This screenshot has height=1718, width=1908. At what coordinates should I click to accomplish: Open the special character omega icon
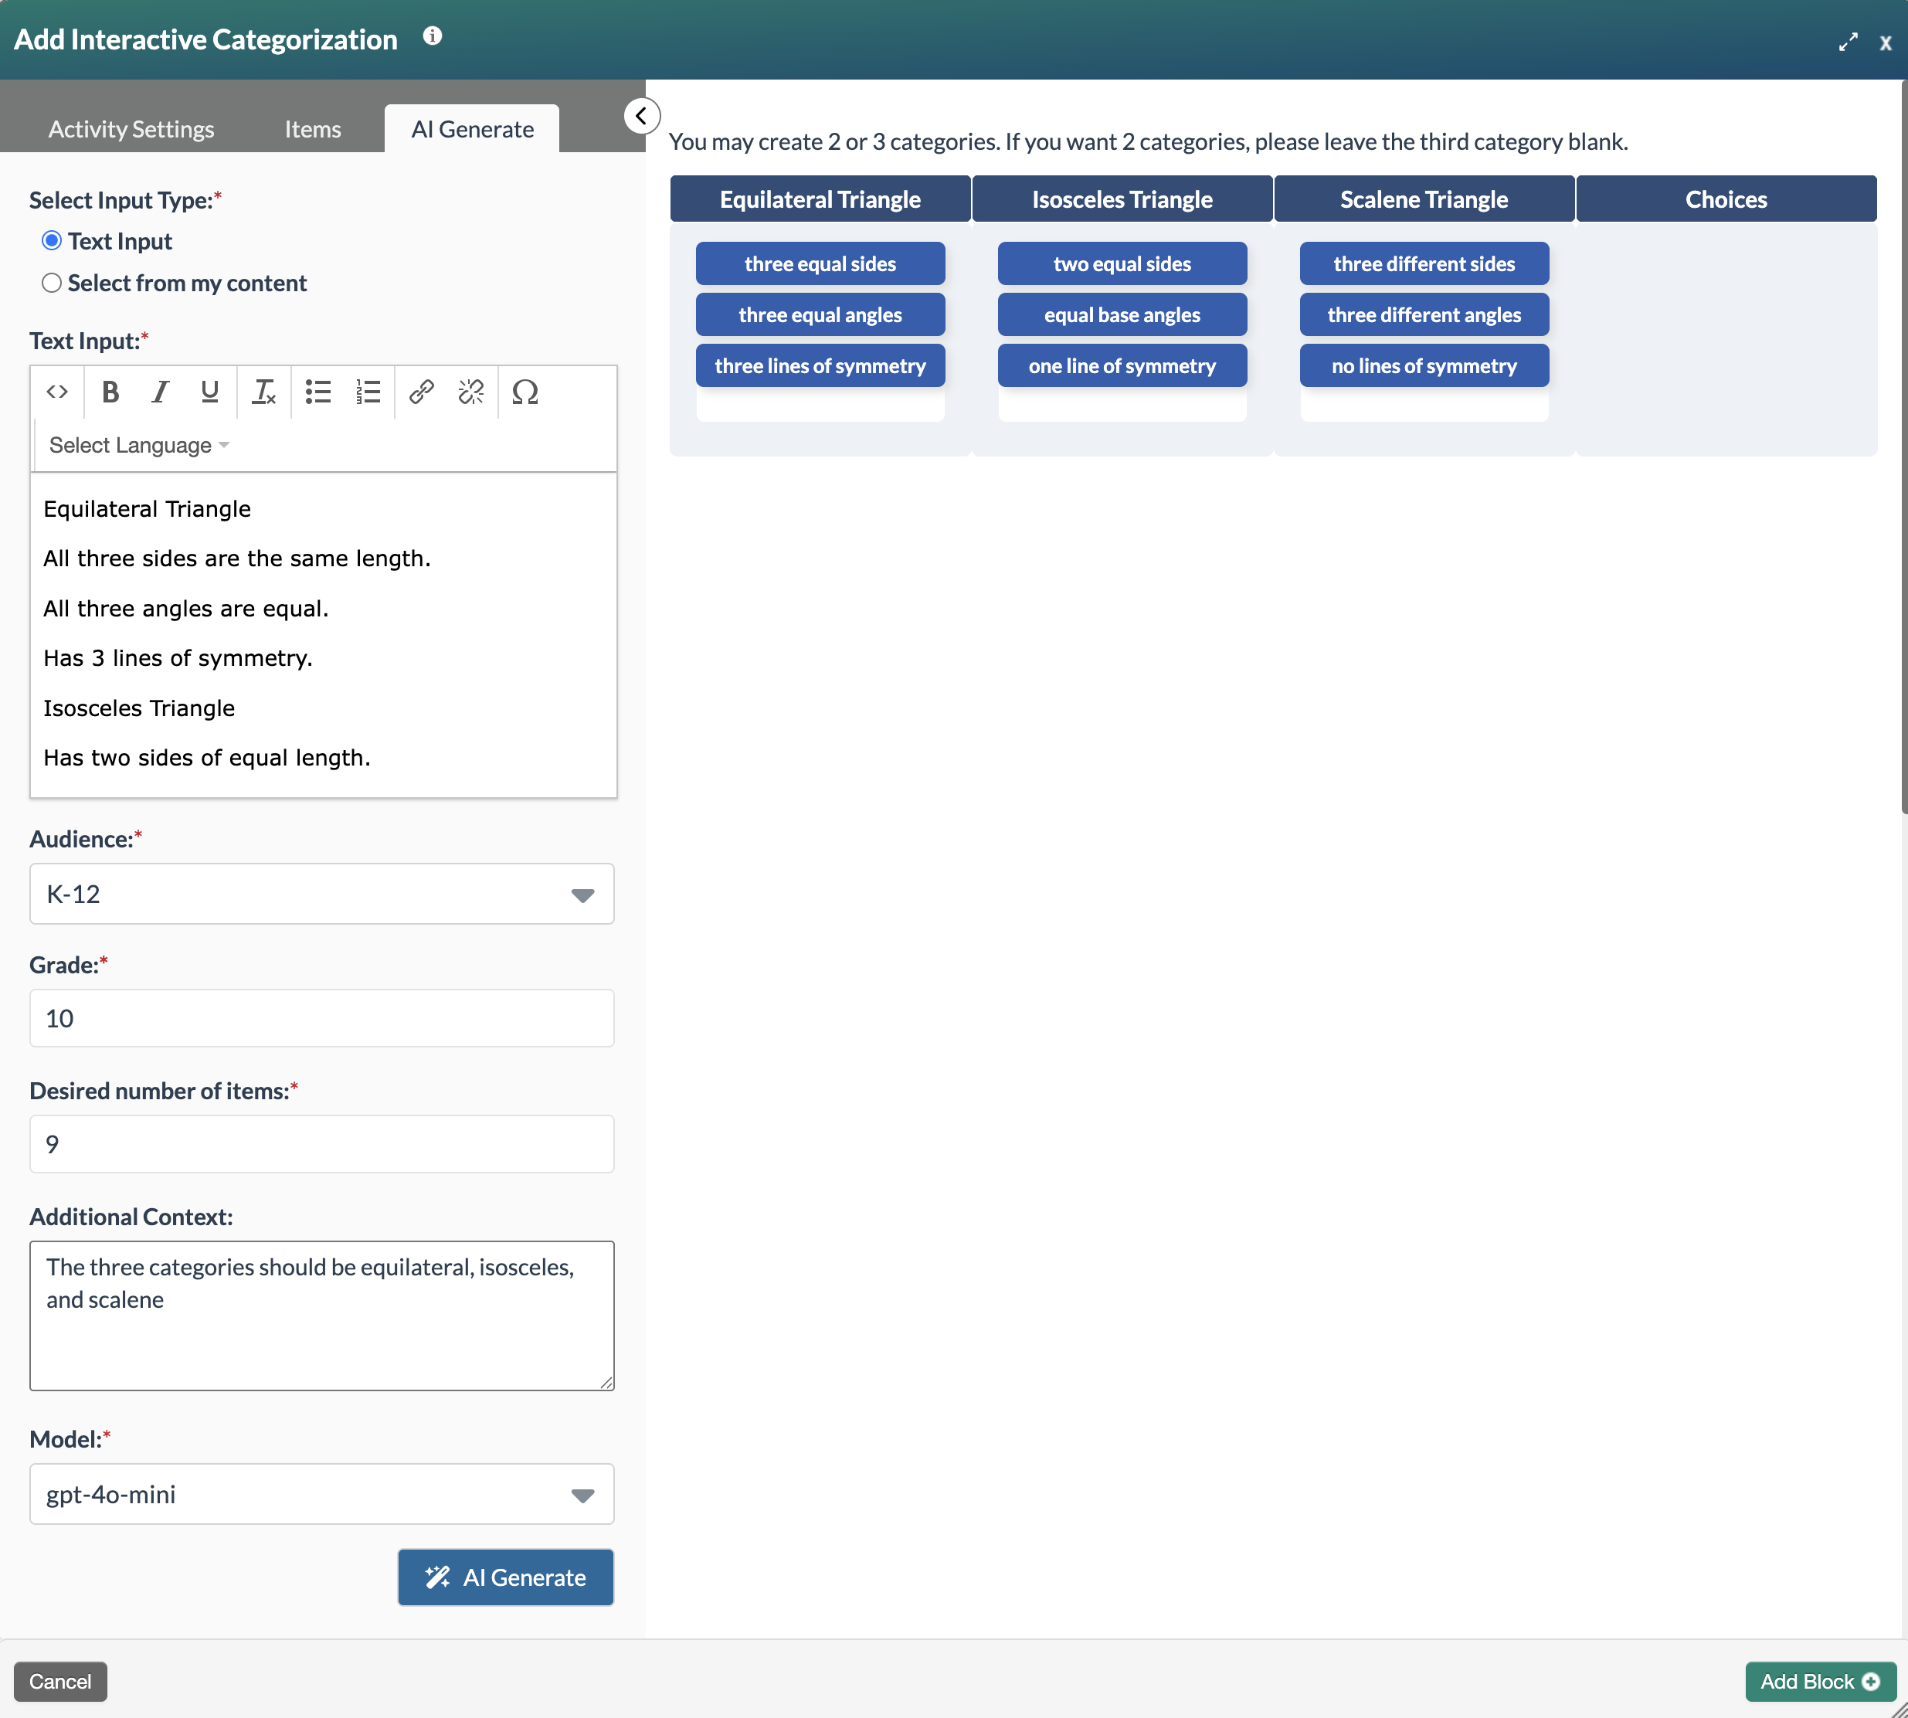525,391
